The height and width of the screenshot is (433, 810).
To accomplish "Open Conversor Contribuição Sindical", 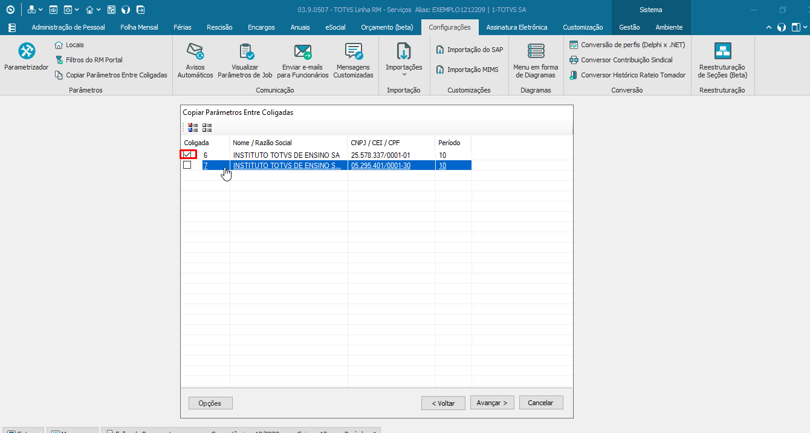I will [x=621, y=60].
